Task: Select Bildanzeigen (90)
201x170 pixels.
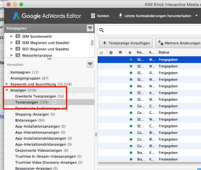Action: point(30,120)
